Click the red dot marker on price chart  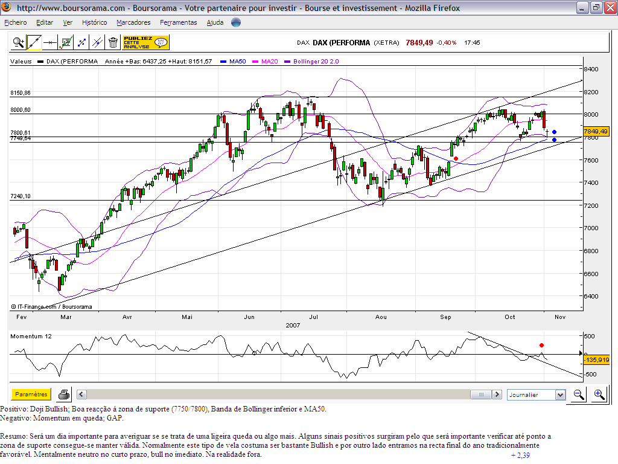[x=456, y=159]
